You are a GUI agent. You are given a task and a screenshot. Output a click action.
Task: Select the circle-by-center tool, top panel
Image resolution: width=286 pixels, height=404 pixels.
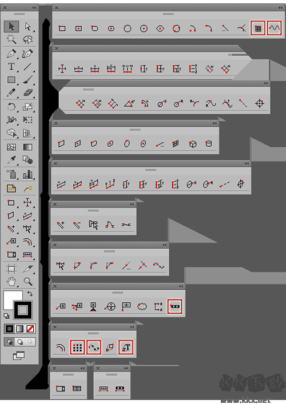pos(144,29)
